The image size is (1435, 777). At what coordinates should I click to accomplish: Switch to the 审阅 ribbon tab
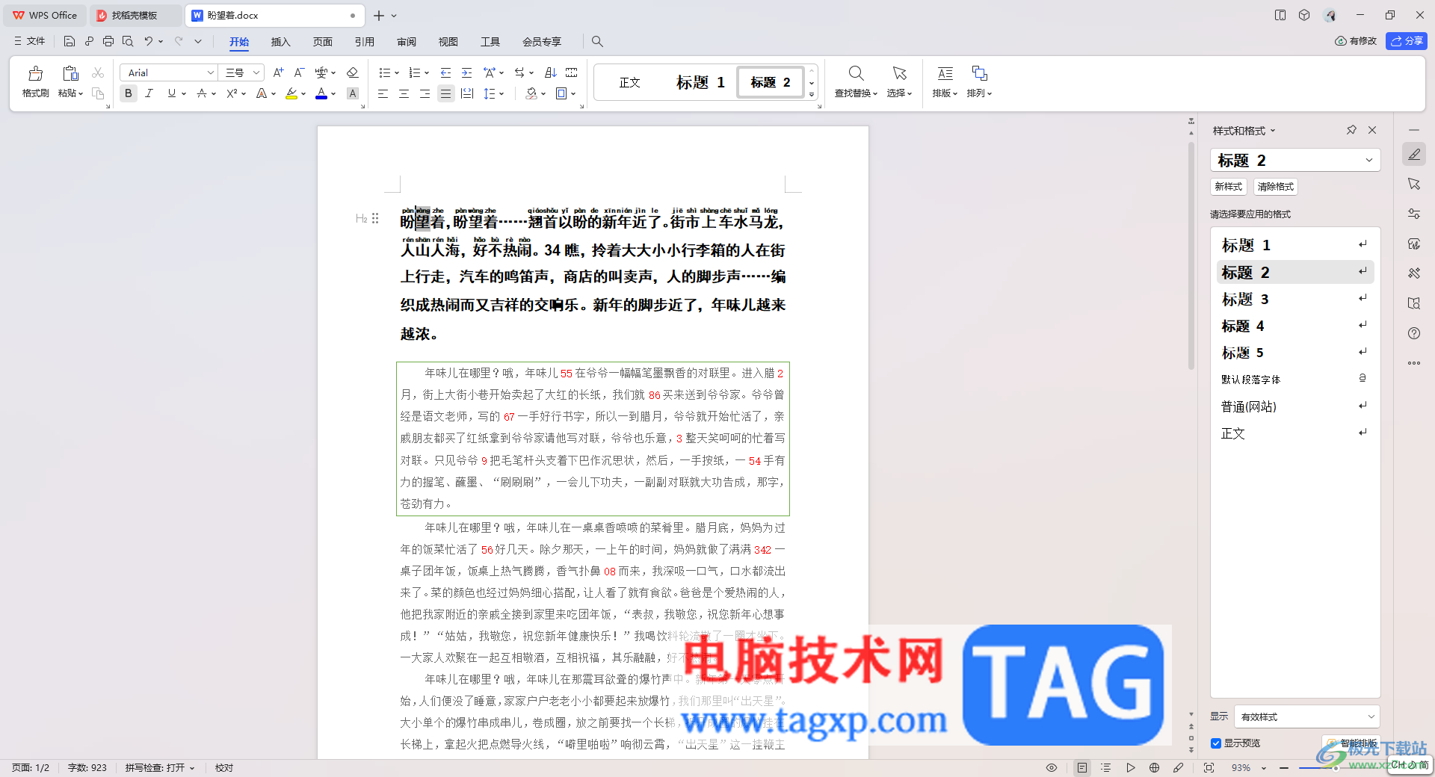tap(407, 42)
